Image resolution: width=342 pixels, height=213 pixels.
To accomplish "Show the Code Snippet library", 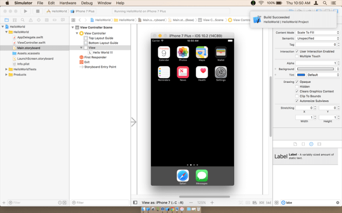I will [x=303, y=144].
